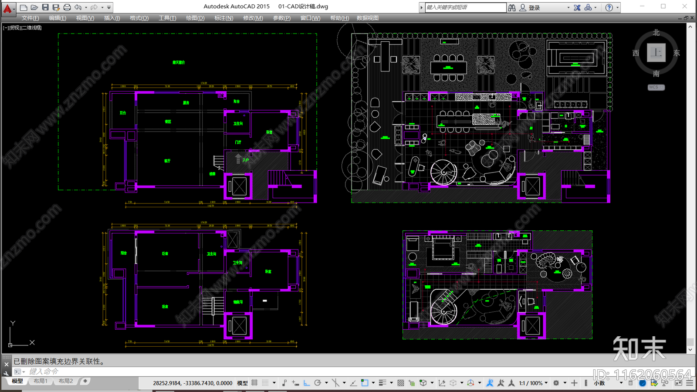Toggle object snap in status bar
This screenshot has width=697, height=392.
point(365,383)
